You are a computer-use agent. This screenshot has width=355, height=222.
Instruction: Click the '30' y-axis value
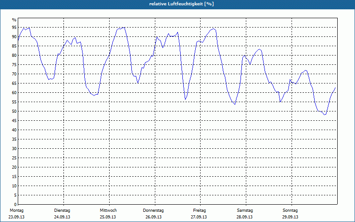point(14,149)
